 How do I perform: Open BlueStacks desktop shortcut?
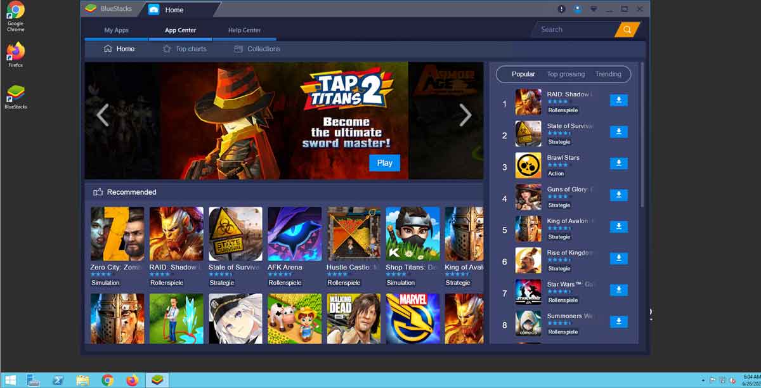15,97
